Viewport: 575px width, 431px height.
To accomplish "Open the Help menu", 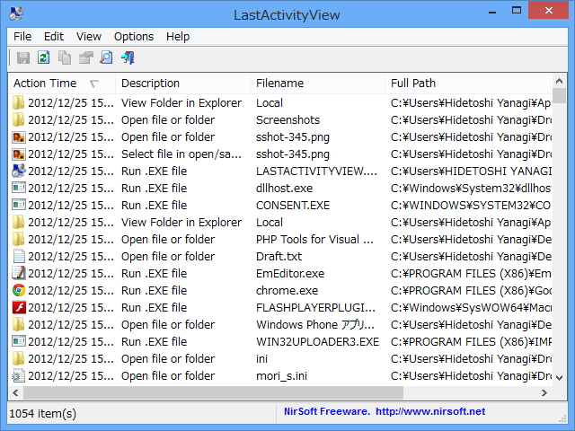I will coord(178,37).
